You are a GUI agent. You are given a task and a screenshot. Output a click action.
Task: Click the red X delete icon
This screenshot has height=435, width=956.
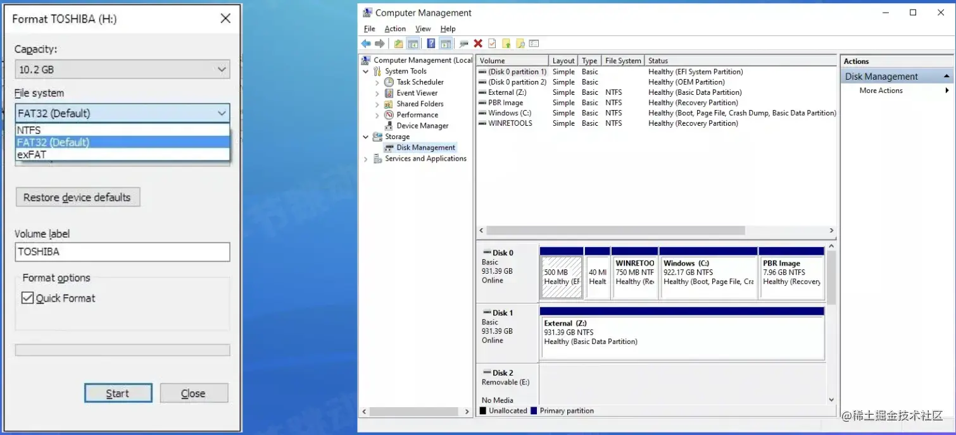(x=478, y=44)
